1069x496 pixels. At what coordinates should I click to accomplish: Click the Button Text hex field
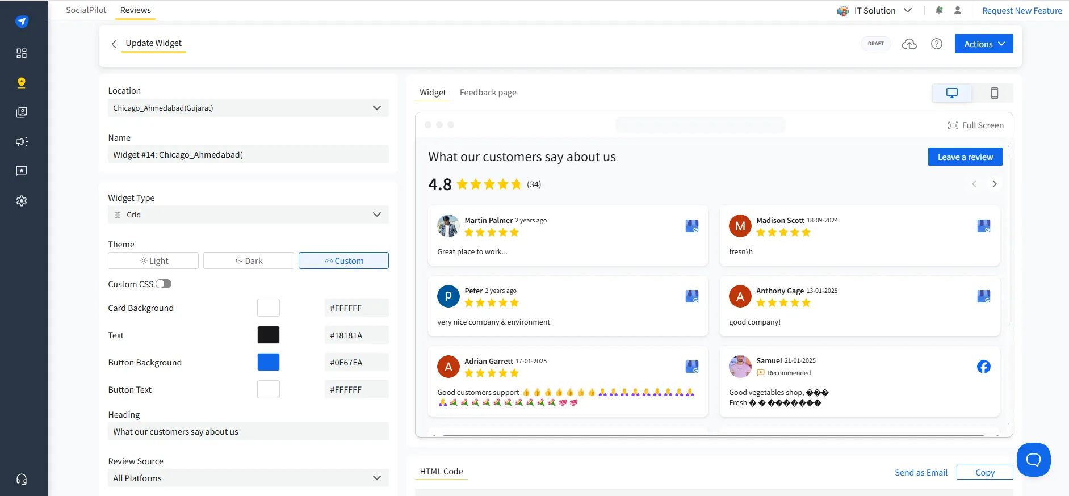[x=357, y=389]
